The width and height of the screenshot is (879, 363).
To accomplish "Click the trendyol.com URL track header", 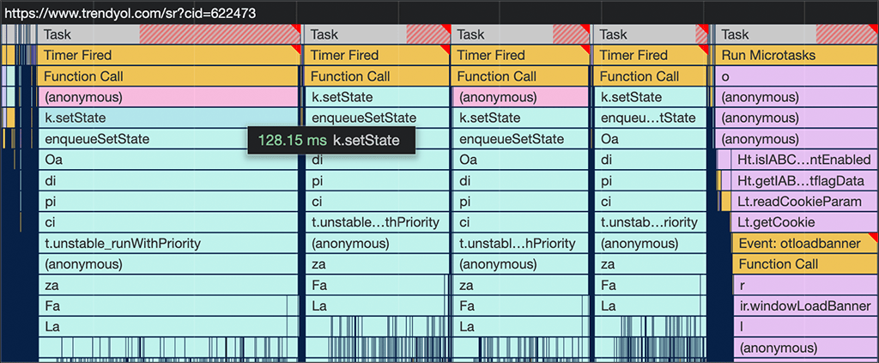I will (129, 14).
